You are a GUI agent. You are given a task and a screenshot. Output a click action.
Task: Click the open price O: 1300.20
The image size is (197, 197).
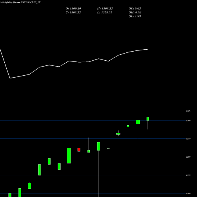click(x=73, y=9)
